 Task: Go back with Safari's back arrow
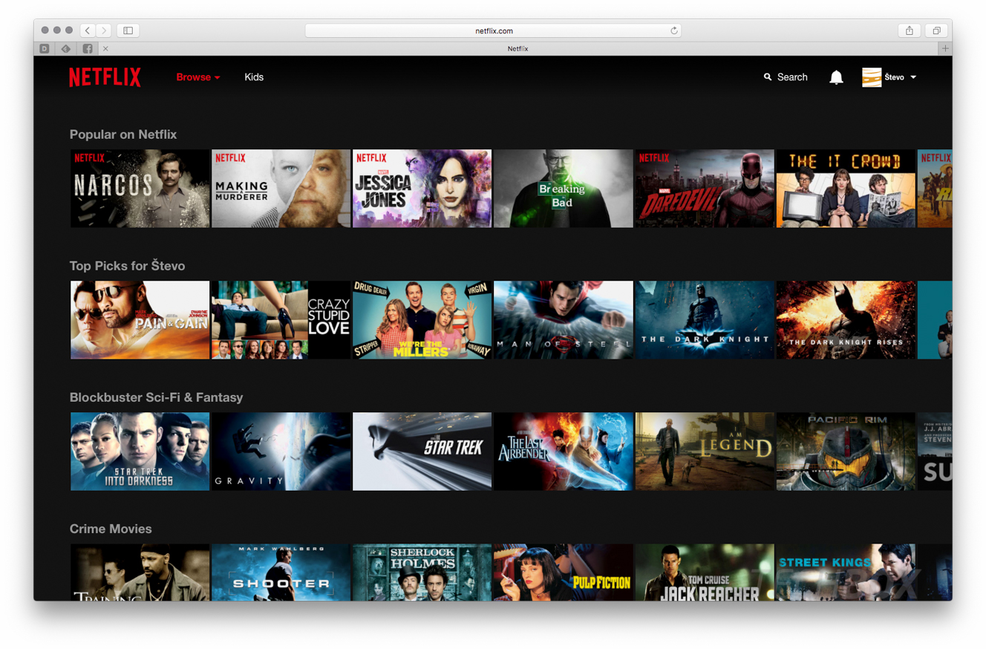pos(88,30)
